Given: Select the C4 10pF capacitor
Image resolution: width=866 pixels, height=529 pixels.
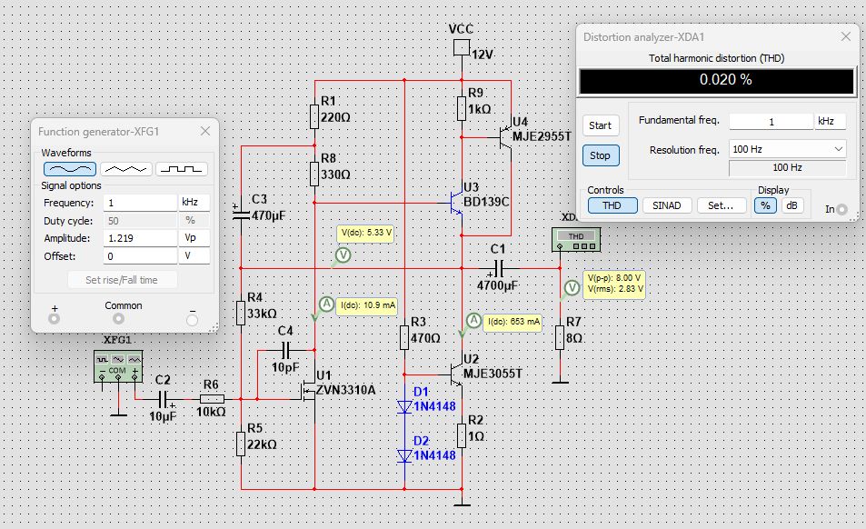Looking at the screenshot, I should (285, 350).
